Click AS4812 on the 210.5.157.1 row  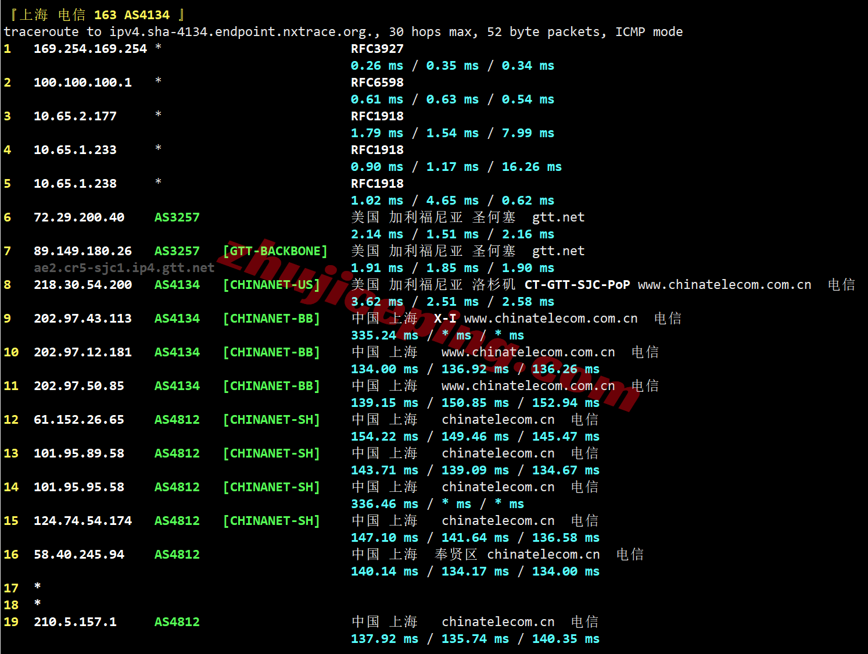177,622
